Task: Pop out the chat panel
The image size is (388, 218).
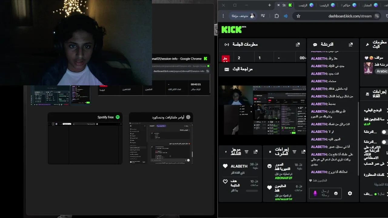Action: 351,45
